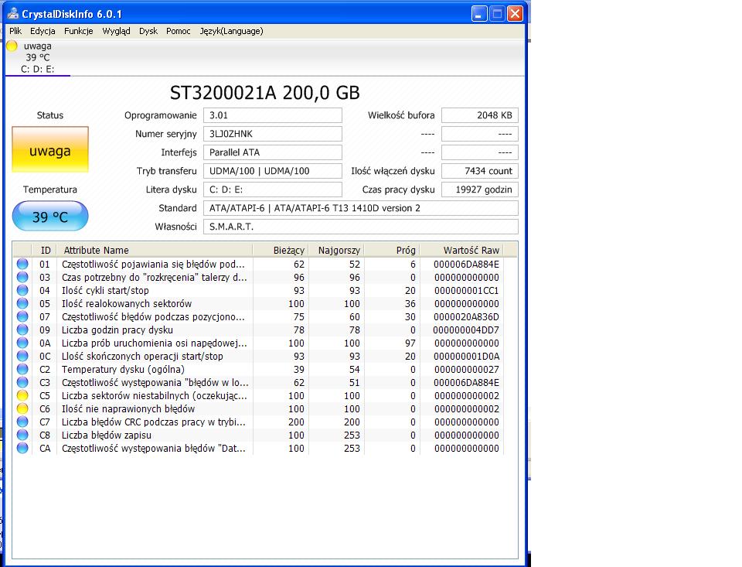Click the blue status orb for attribute C8

tap(22, 435)
